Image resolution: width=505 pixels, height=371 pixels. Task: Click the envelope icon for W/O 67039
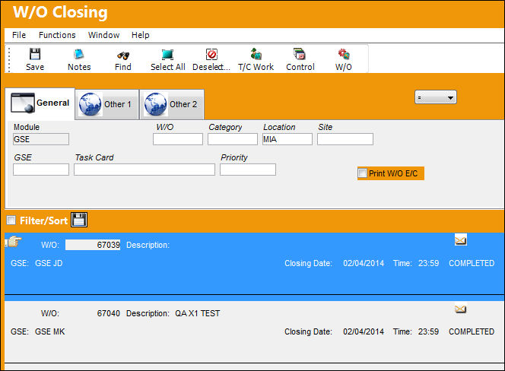(x=461, y=240)
